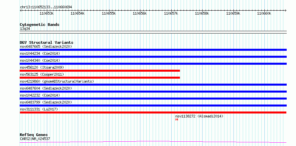Click the 13q34 band label

pyautogui.click(x=25, y=29)
